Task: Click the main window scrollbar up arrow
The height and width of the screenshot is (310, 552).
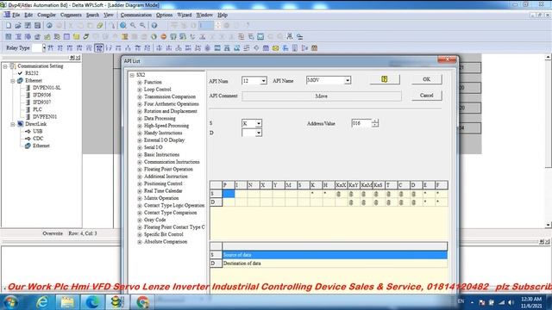Action: pos(549,57)
